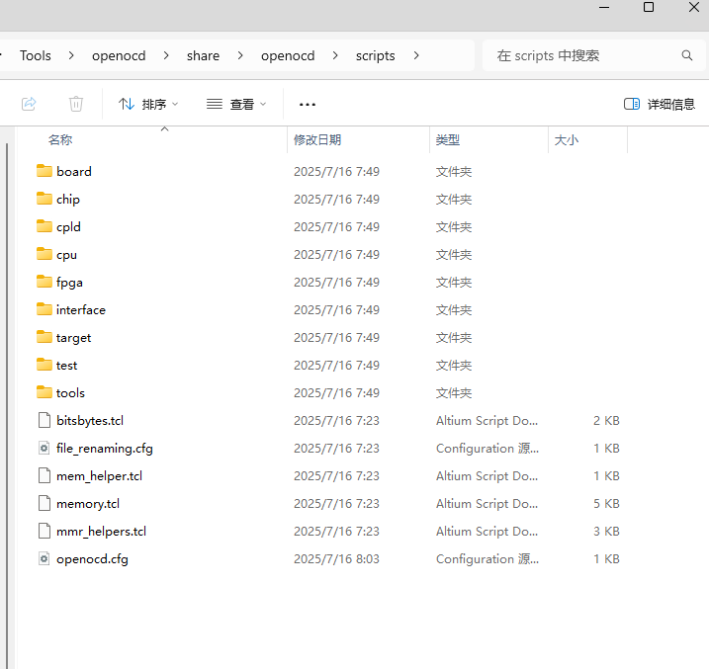Click the 5 KB size of memory.tcl
The image size is (709, 669).
606,504
